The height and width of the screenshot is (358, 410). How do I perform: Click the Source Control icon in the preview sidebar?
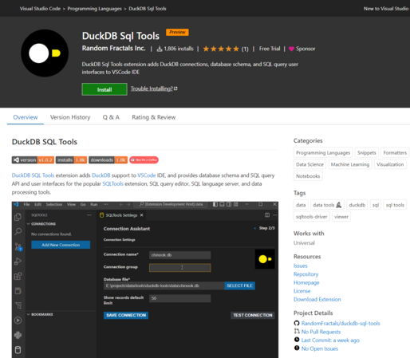(18, 246)
